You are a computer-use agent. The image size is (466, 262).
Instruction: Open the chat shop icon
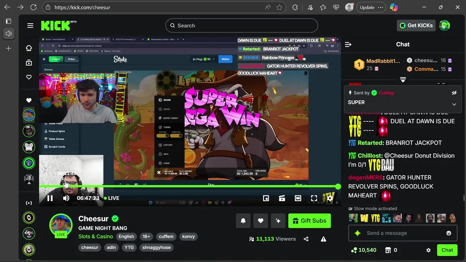click(388, 250)
